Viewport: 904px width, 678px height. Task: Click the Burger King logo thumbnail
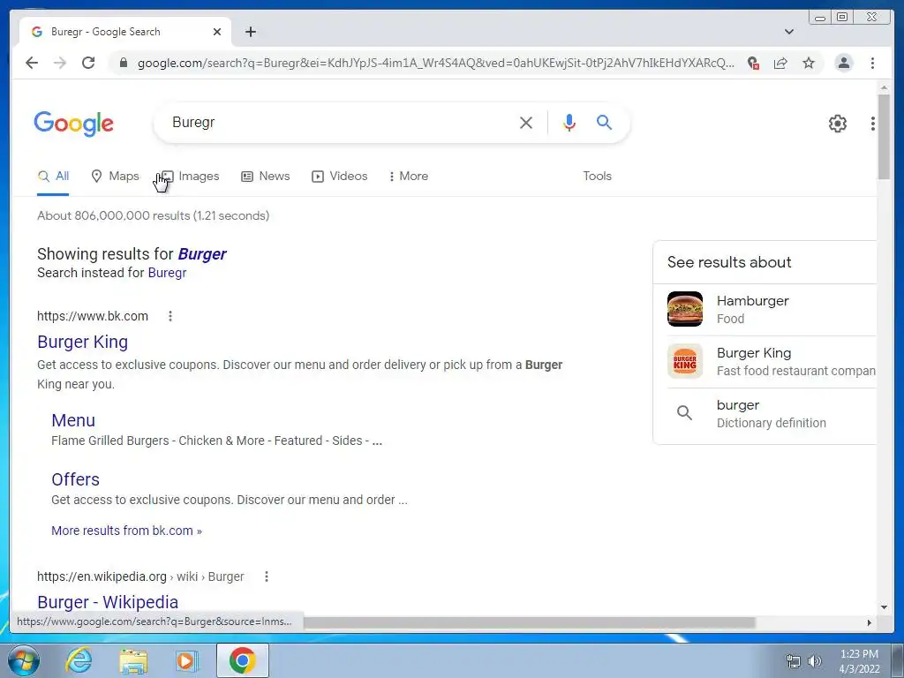point(685,361)
